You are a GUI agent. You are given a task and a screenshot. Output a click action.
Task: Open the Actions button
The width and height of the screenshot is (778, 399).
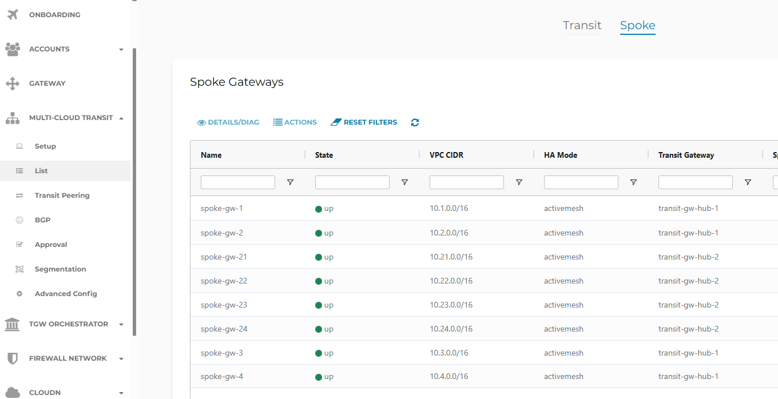295,122
